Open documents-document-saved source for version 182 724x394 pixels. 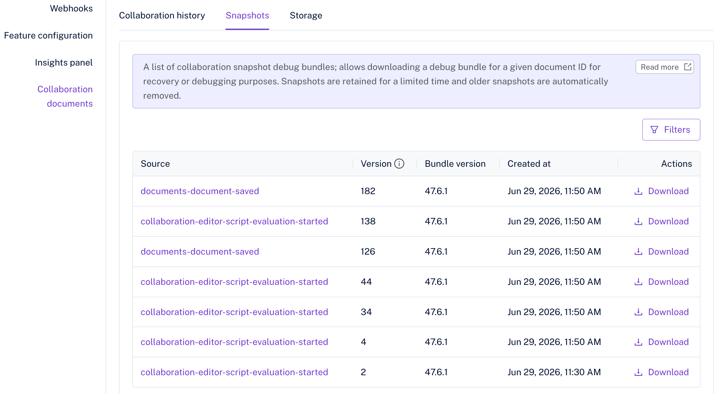pyautogui.click(x=200, y=191)
